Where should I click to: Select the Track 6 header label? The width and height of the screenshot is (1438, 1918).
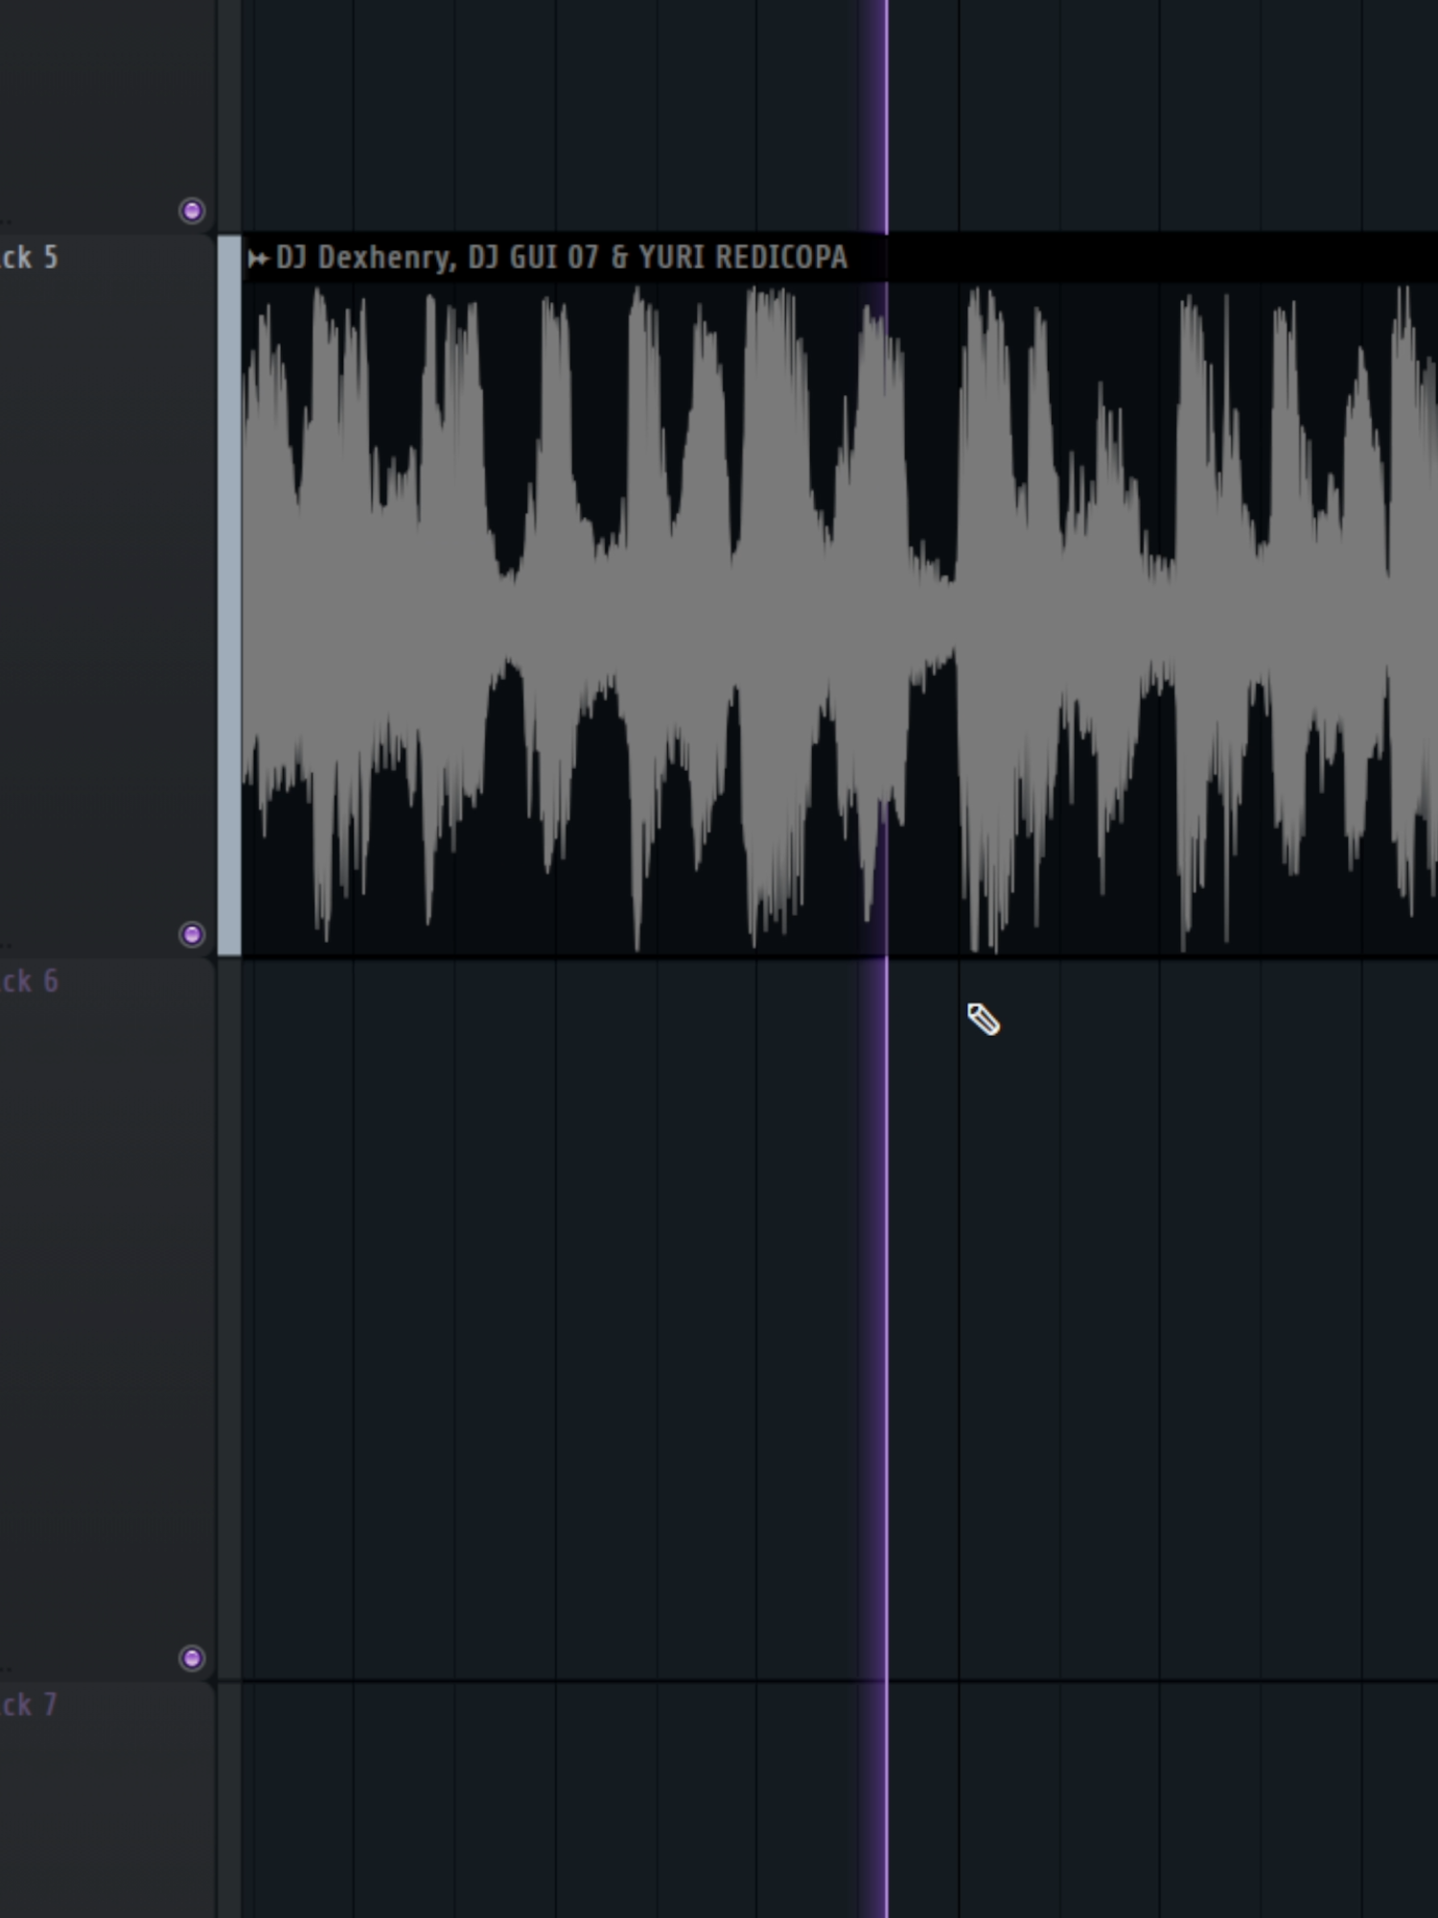30,982
